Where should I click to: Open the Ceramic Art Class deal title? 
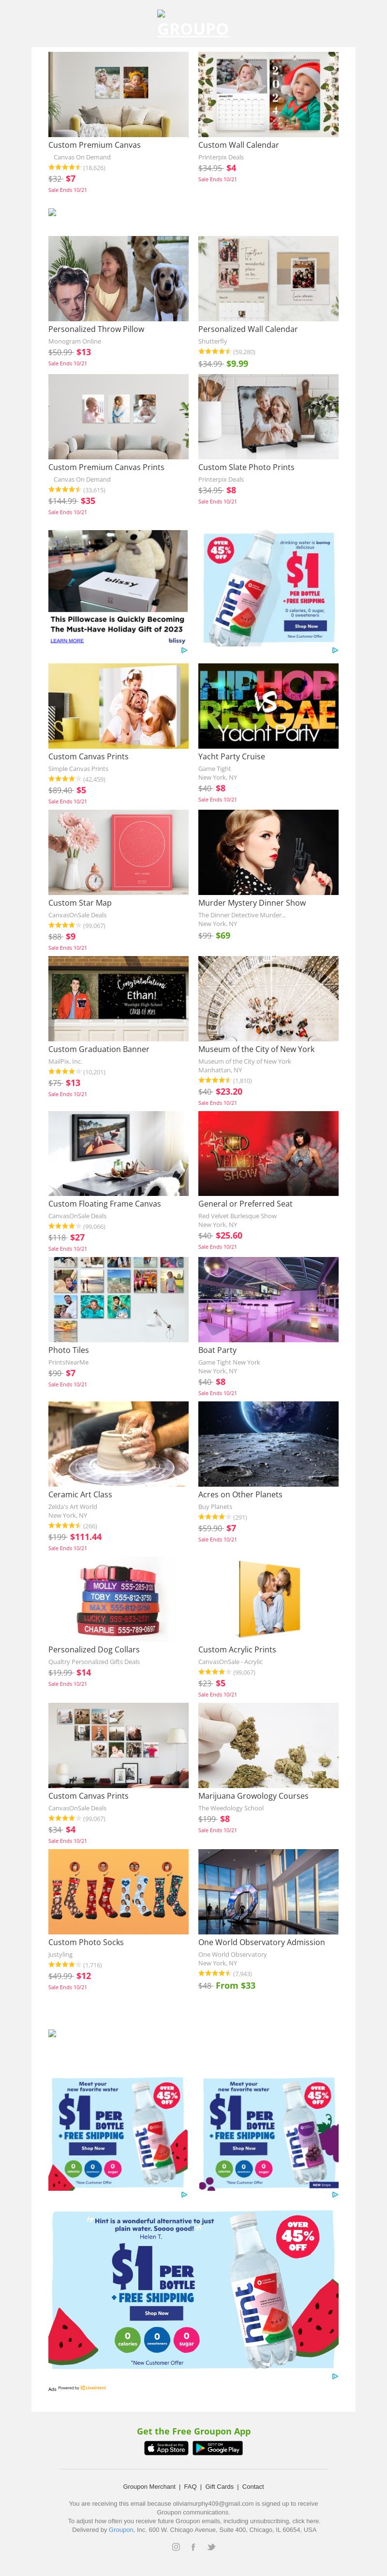(x=80, y=1494)
